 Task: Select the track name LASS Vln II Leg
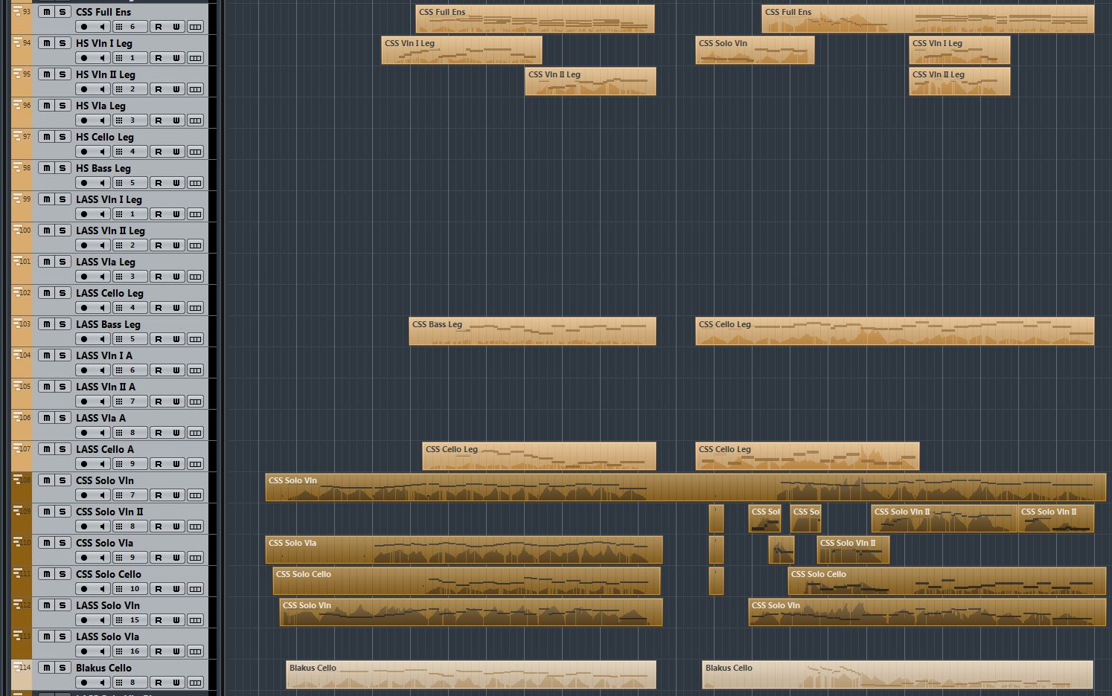tap(110, 231)
